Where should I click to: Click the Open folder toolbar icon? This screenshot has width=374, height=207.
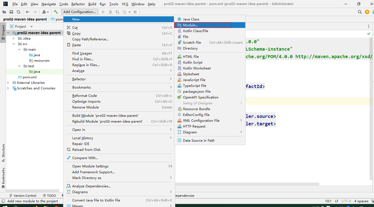point(4,12)
